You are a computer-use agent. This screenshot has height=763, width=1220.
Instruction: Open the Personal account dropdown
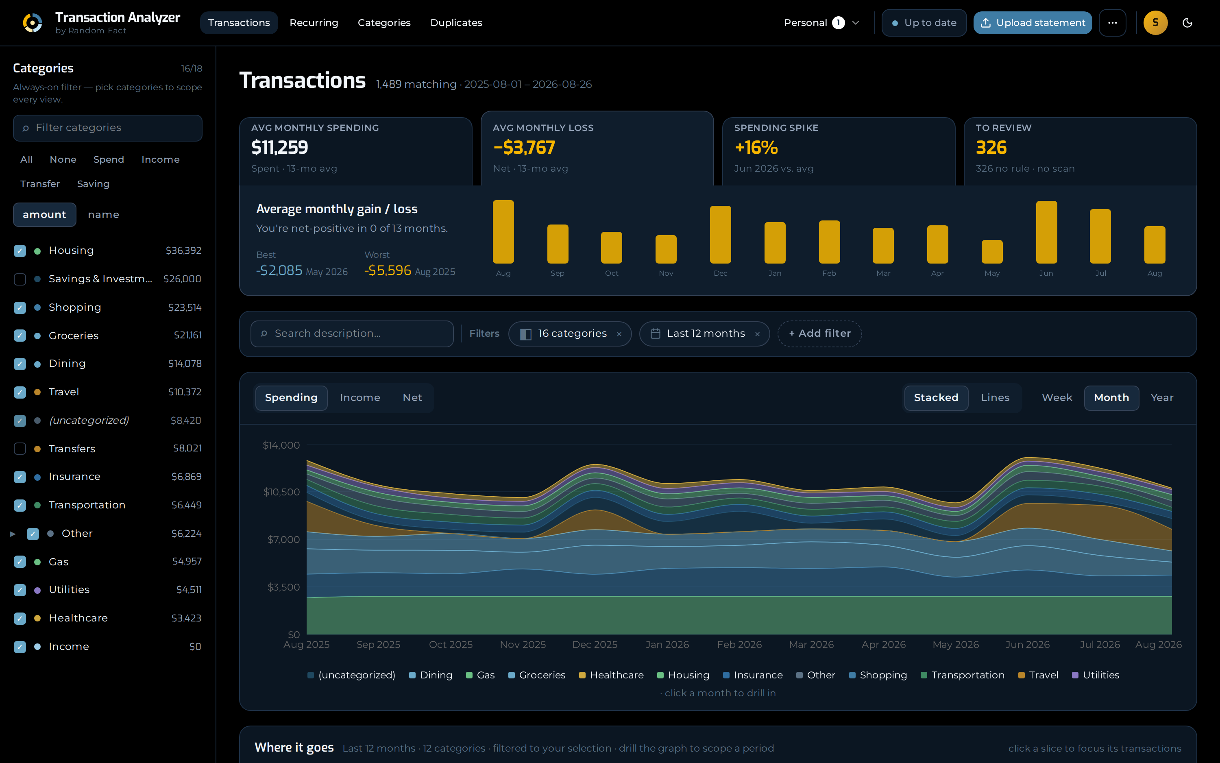point(821,23)
